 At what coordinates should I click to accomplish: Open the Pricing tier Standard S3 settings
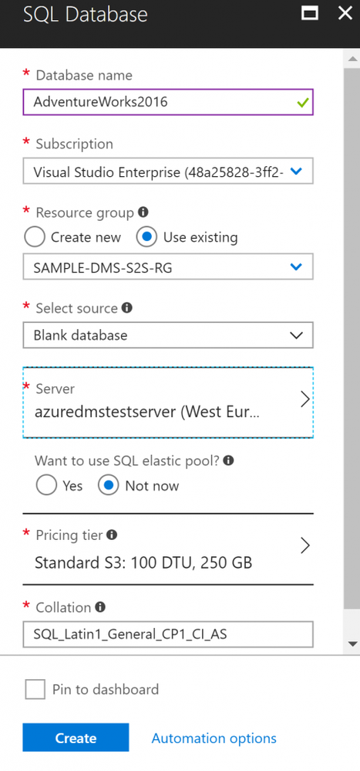tap(168, 549)
